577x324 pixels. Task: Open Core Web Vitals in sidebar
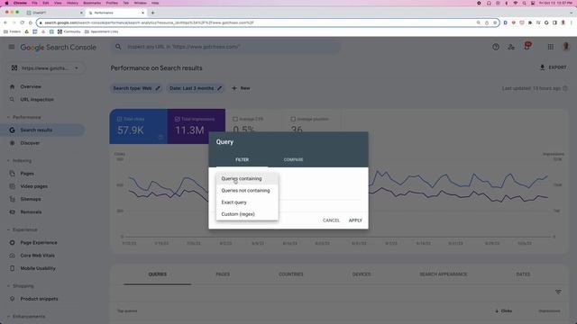point(37,256)
